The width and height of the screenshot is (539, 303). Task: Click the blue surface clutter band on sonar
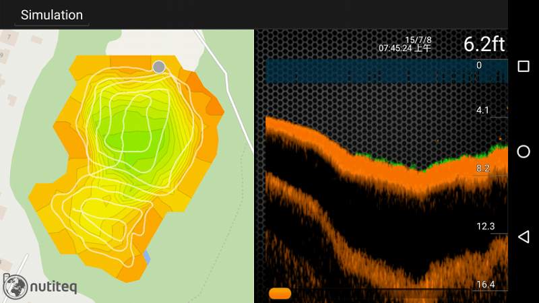(x=369, y=71)
